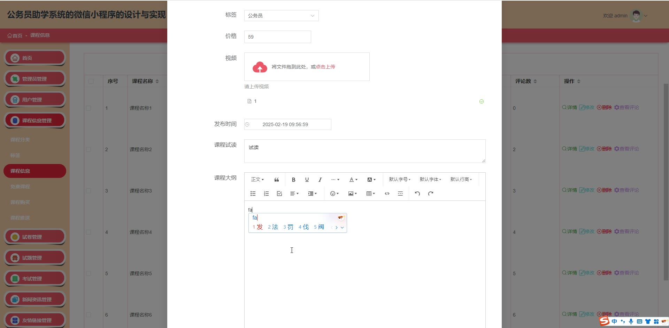This screenshot has height=328, width=669.
Task: Open the background color dropdown
Action: click(371, 180)
